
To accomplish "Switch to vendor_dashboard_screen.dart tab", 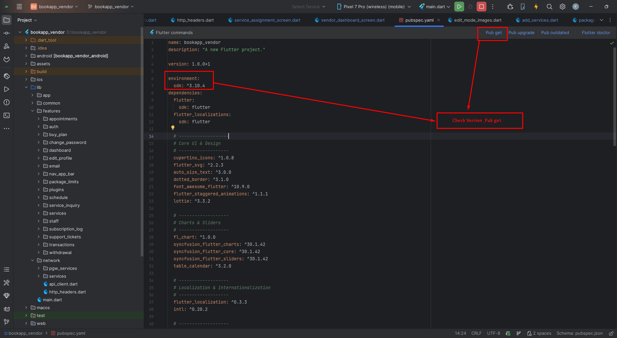I will click(353, 20).
